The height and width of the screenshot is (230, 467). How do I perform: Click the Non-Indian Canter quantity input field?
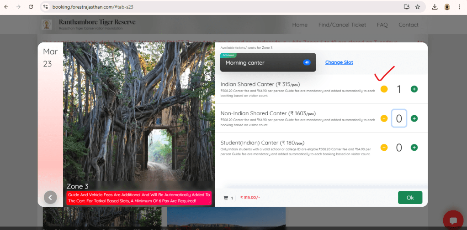pos(399,118)
